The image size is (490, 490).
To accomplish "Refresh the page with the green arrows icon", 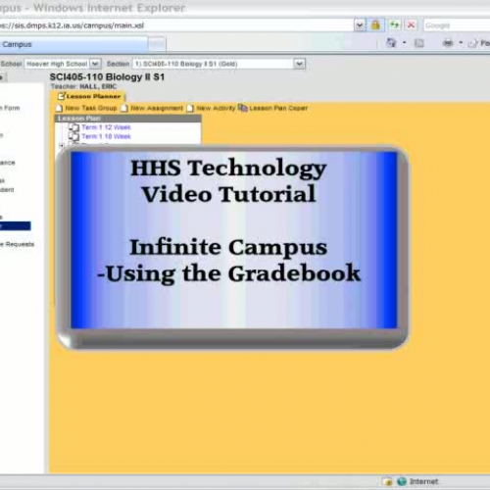I will point(395,24).
